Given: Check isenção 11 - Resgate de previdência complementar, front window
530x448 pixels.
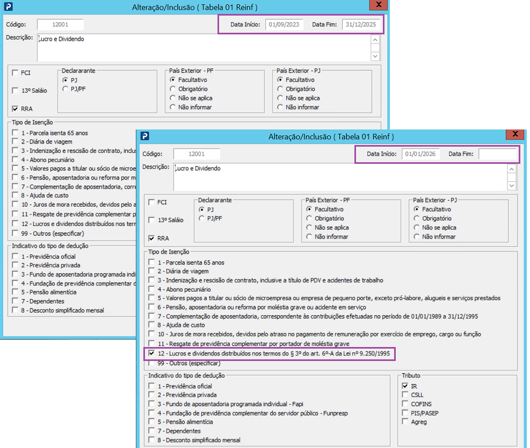Looking at the screenshot, I should click(151, 344).
